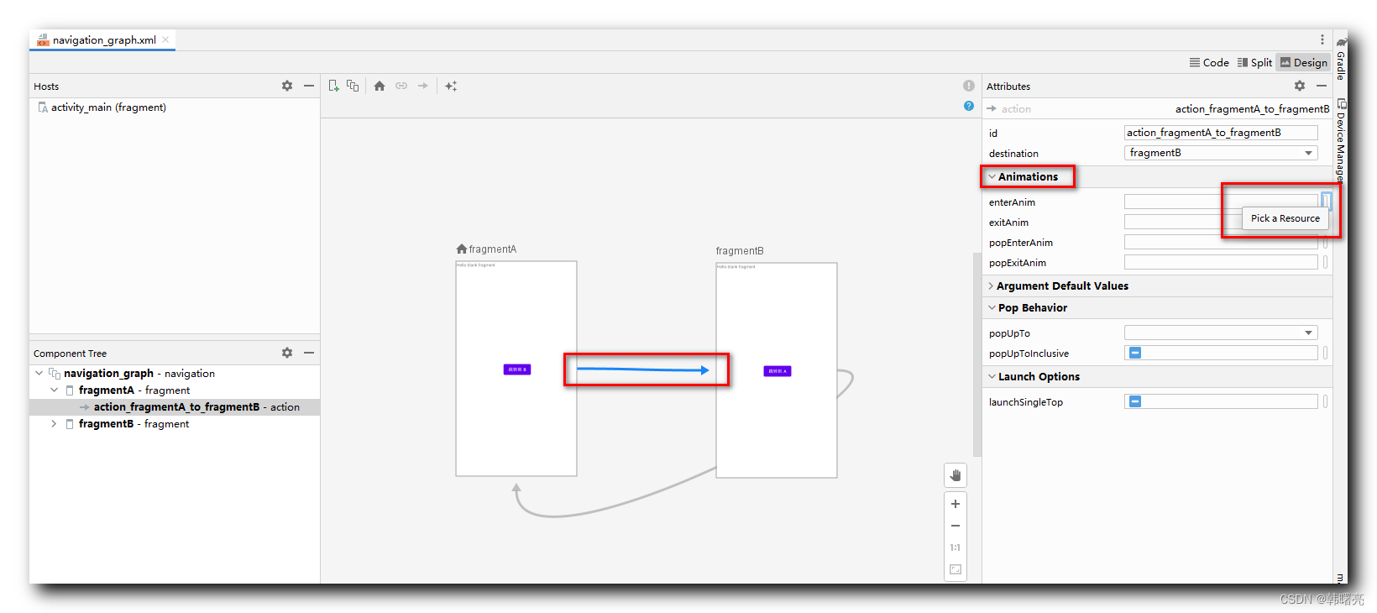Click the popEnterAnim input field
1377x613 pixels.
point(1221,242)
